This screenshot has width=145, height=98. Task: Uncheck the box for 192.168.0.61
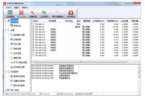[33, 35]
